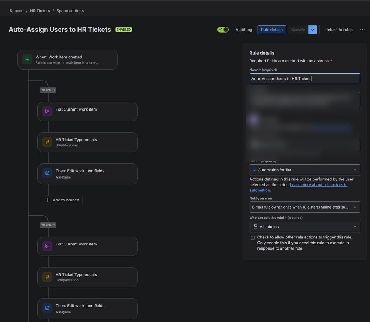Select the first 'For: Current work item' branch card
This screenshot has height=322, width=370.
click(x=87, y=111)
